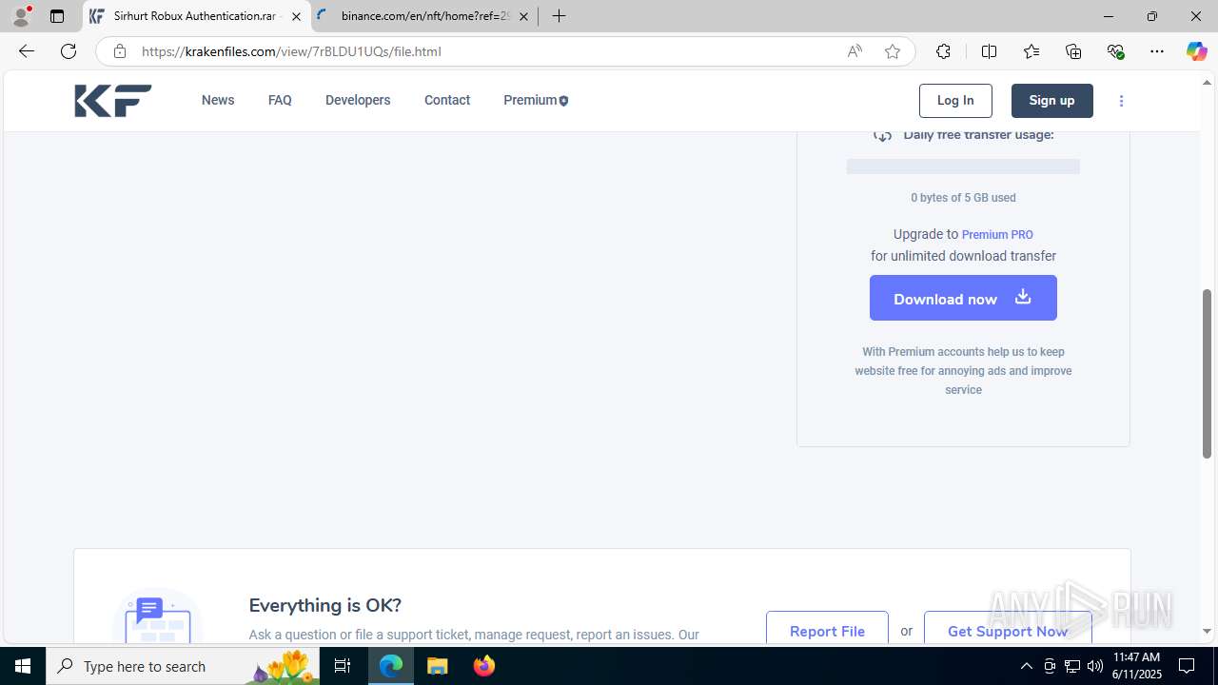Open the clock showing 11:47 AM
1218x685 pixels.
click(1137, 666)
